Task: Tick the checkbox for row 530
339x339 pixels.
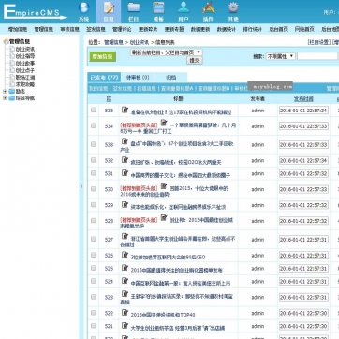Action: pyautogui.click(x=94, y=189)
